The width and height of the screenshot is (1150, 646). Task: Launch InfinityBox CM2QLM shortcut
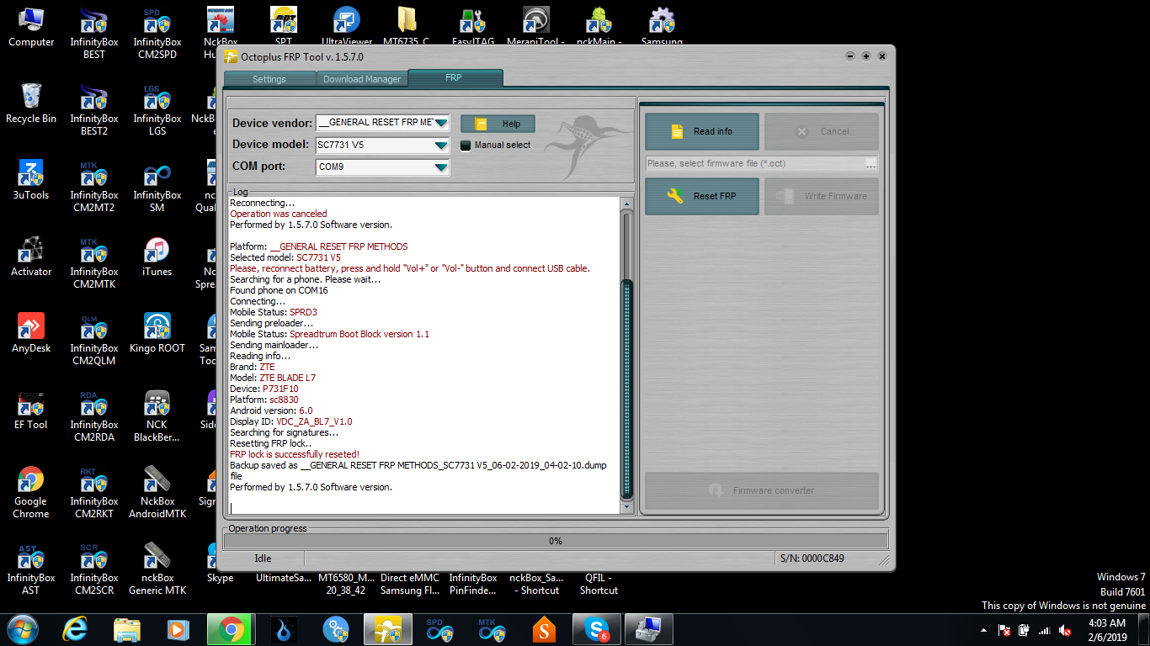point(94,339)
